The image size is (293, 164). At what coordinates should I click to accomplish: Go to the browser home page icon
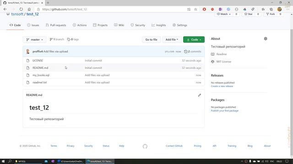(x=29, y=9)
